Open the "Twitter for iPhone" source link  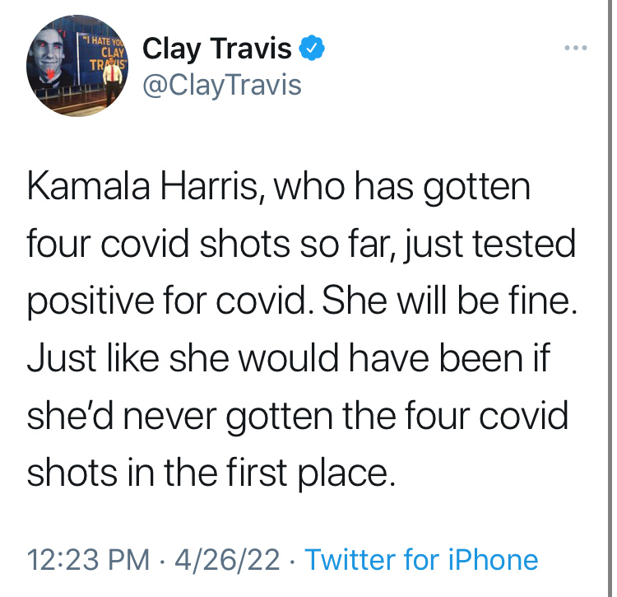click(x=421, y=560)
